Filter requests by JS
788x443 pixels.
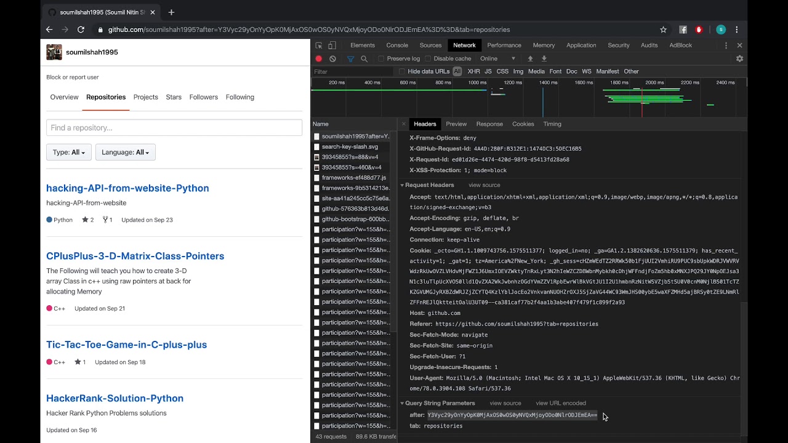[488, 71]
